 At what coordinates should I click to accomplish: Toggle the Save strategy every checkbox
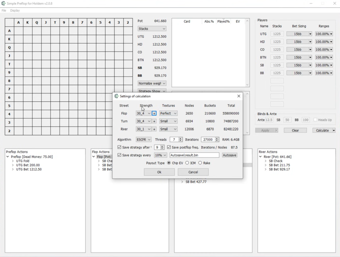click(119, 155)
